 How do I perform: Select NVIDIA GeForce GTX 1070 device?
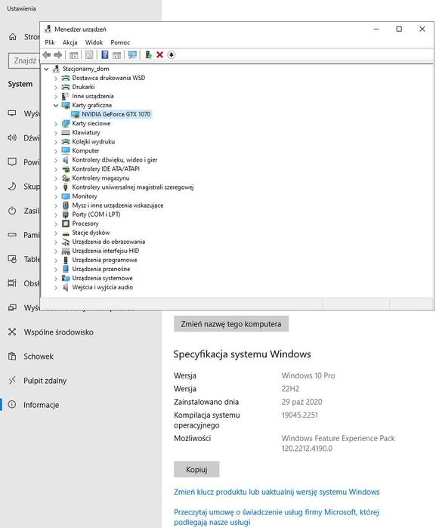116,115
